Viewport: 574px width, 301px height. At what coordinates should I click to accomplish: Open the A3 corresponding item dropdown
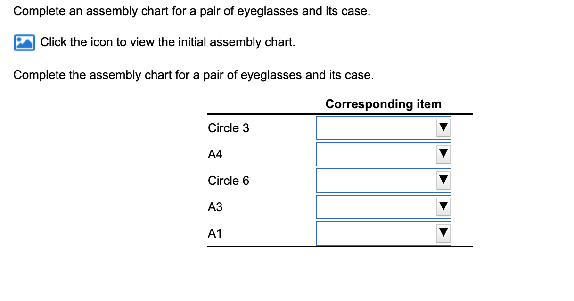point(443,206)
